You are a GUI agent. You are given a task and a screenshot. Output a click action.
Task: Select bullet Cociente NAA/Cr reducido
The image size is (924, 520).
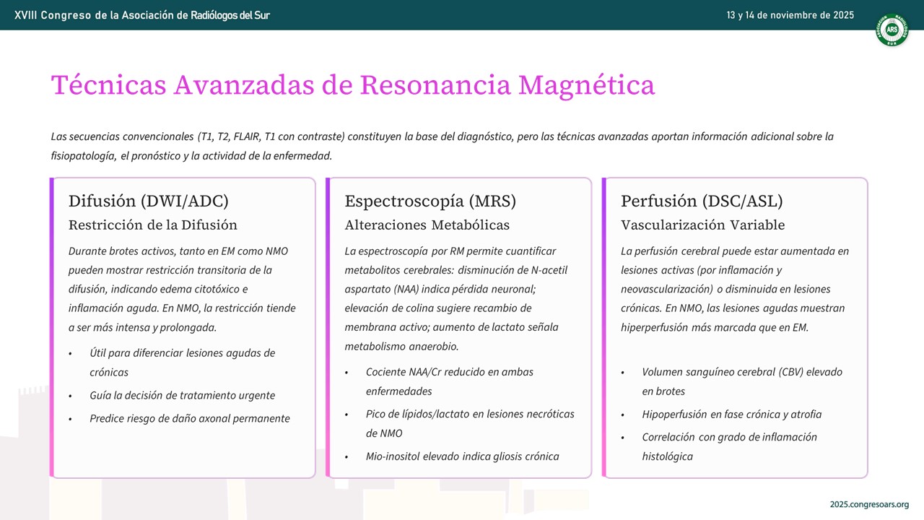point(450,381)
